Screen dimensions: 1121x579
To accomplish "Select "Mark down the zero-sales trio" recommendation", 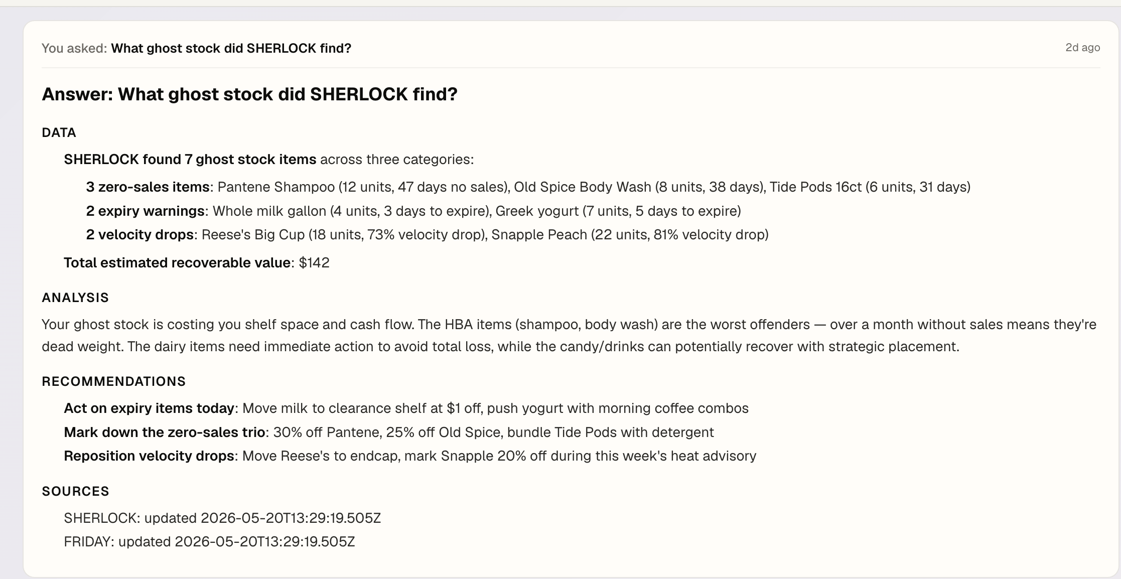I will coord(165,432).
